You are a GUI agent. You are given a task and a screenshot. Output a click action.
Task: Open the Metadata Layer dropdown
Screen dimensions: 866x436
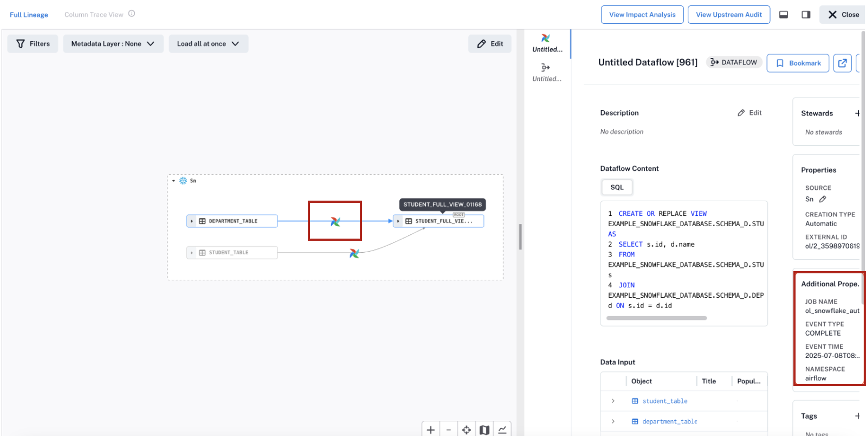[x=113, y=44]
